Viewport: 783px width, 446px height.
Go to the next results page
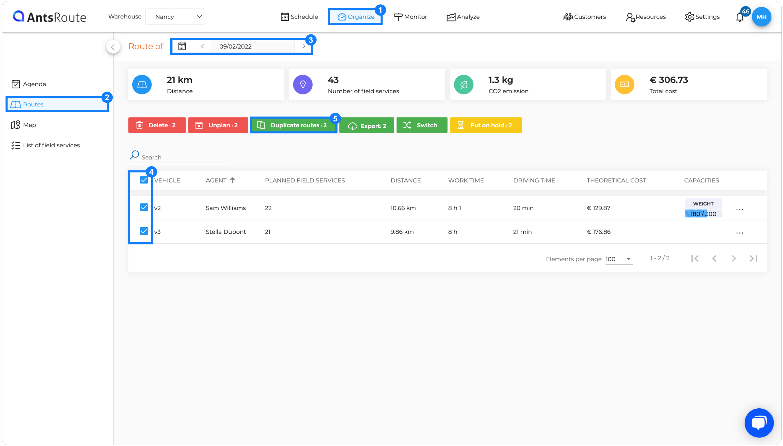pos(734,258)
